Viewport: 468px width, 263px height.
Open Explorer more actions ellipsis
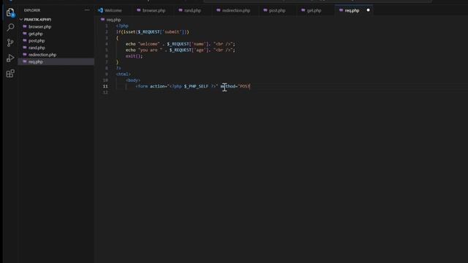87,10
